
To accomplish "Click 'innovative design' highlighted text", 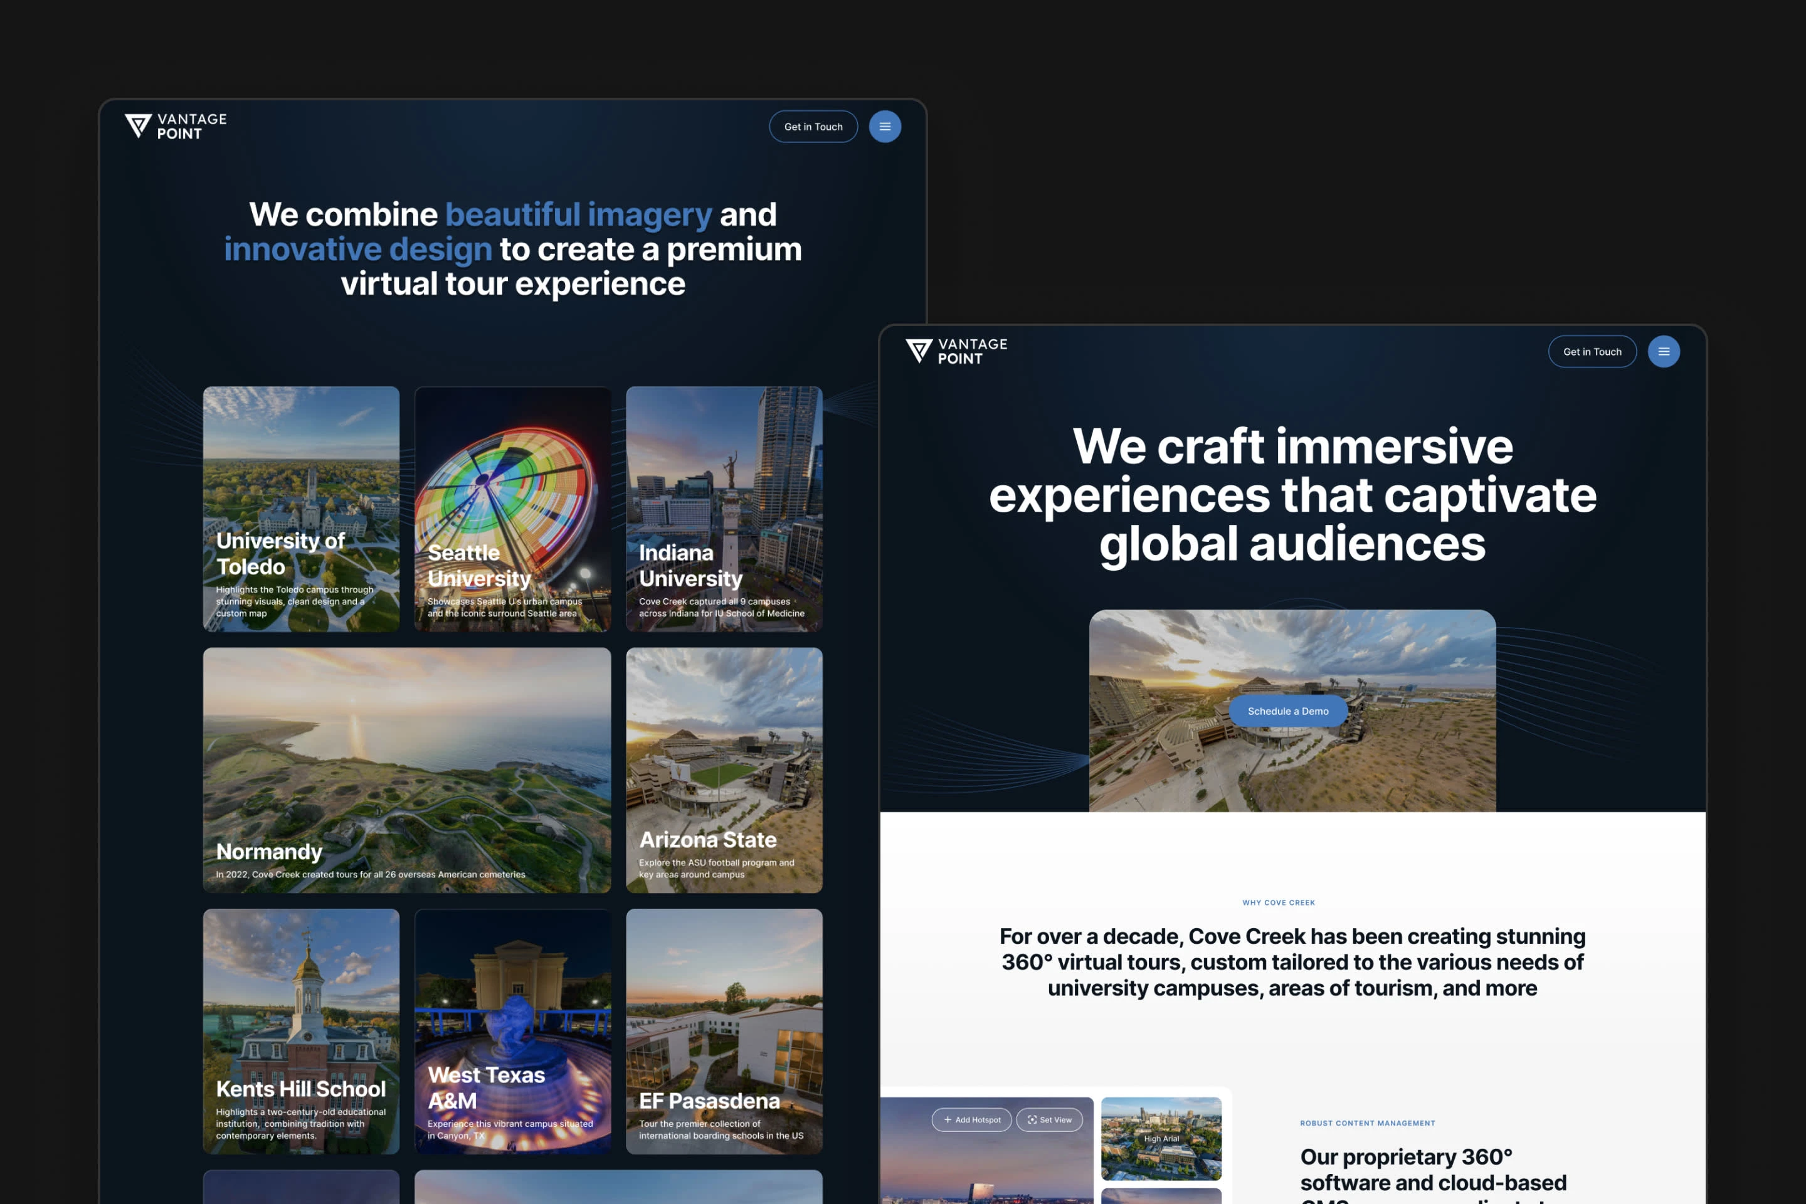I will pos(358,249).
